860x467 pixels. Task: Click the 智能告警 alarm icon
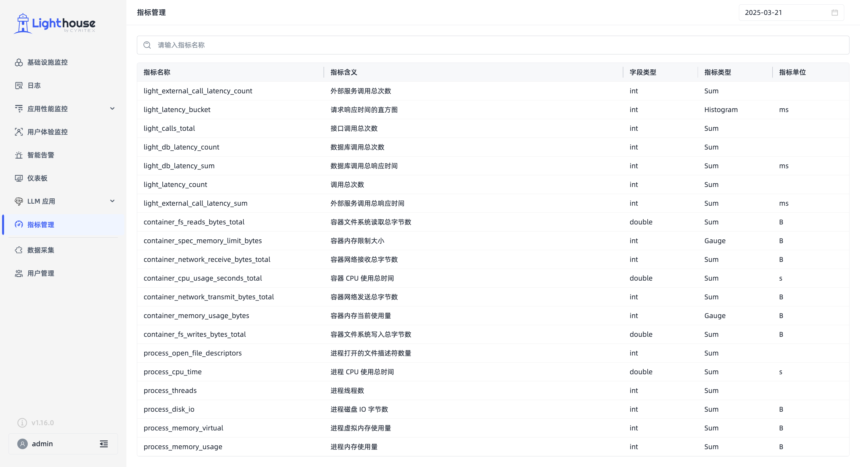[19, 155]
